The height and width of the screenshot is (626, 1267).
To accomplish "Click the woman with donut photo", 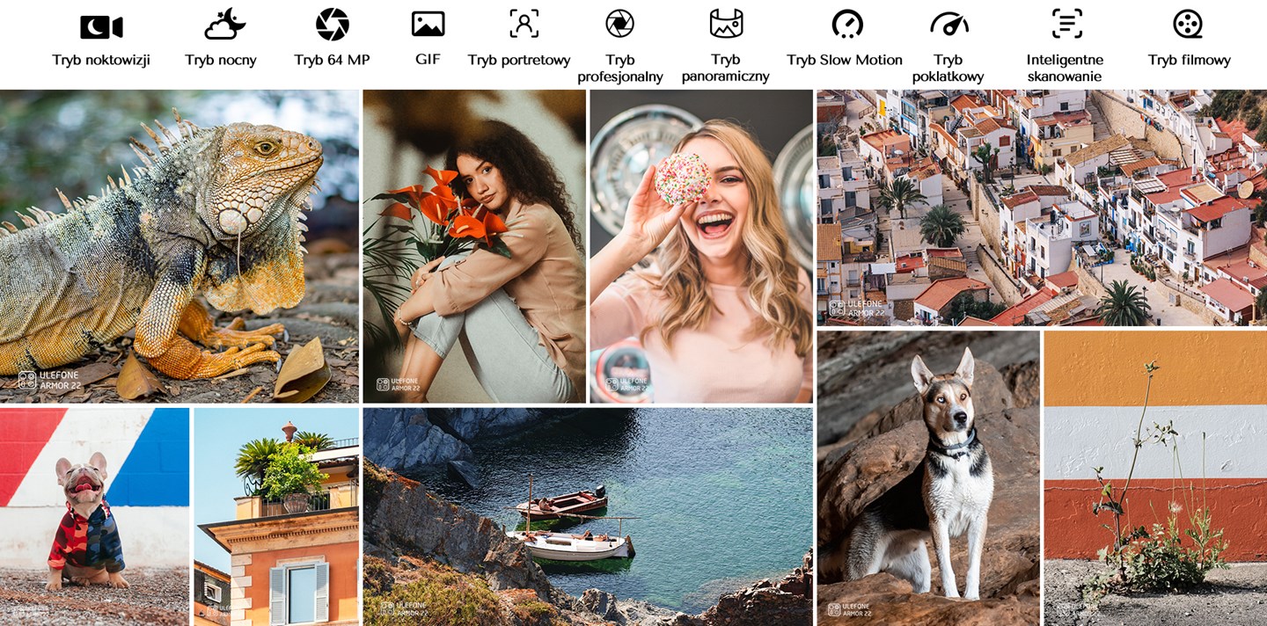I will [x=701, y=246].
